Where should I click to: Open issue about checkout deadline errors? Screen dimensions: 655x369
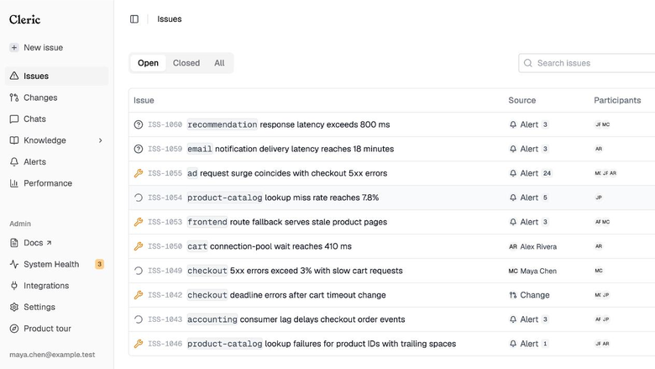click(286, 295)
